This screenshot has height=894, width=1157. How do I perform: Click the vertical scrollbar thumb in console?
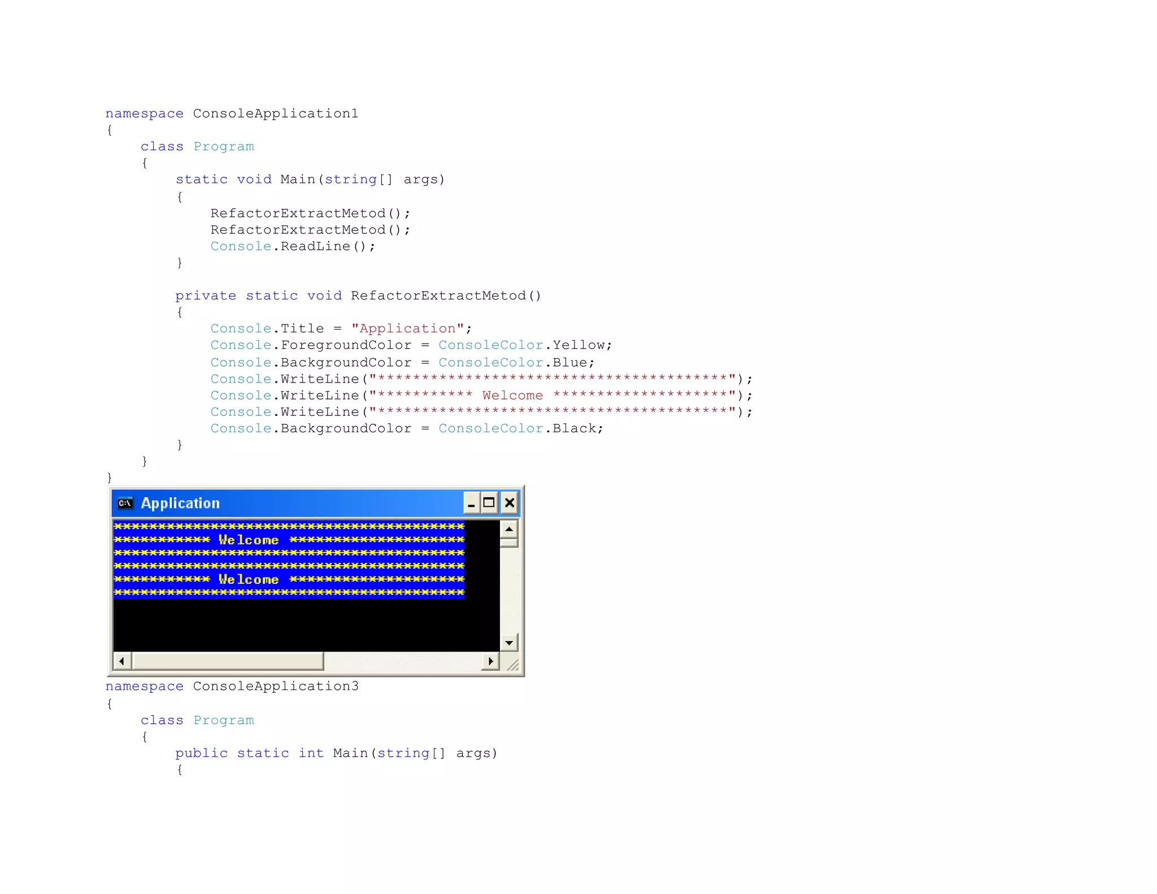click(x=509, y=543)
